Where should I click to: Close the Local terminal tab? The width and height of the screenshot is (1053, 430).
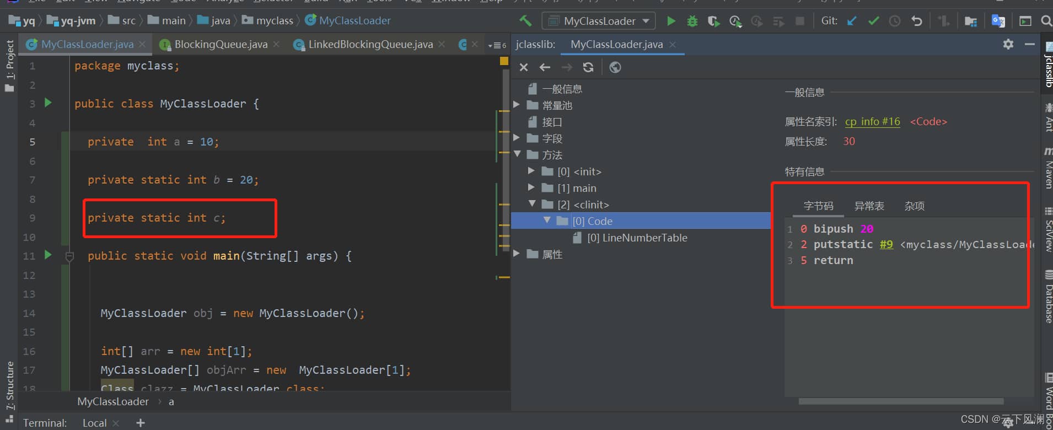[x=116, y=423]
